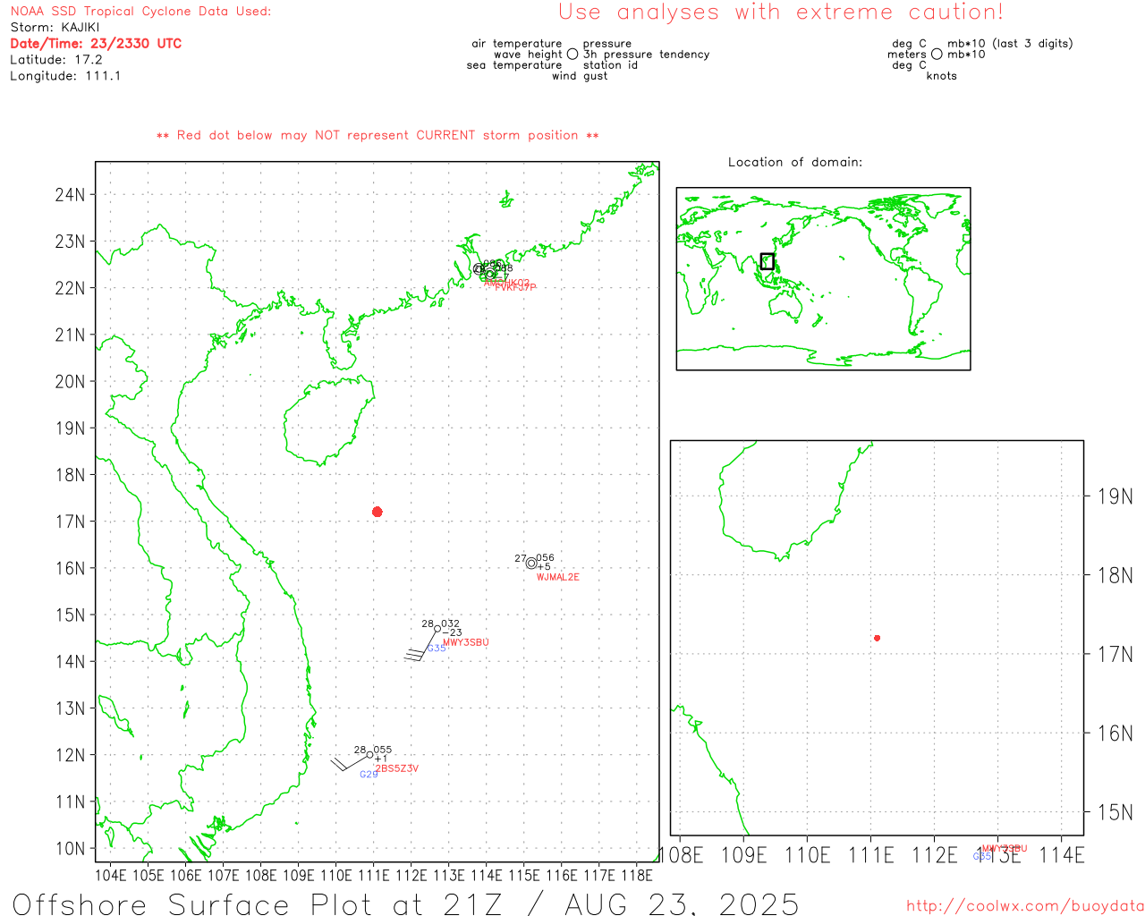The width and height of the screenshot is (1145, 916).
Task: Click the '118E' longitude axis label
Action: (637, 875)
